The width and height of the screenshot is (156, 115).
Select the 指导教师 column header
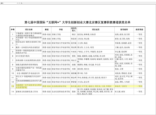(x=124, y=29)
